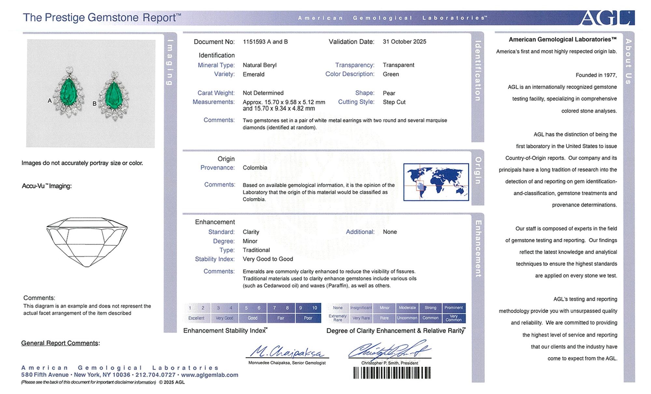Click the barcode under the President's signature
This screenshot has height=394, width=651.
392,373
